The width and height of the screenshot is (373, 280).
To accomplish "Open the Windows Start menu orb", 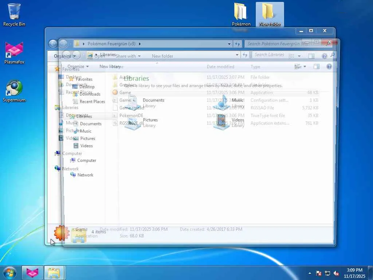I will 10,273.
